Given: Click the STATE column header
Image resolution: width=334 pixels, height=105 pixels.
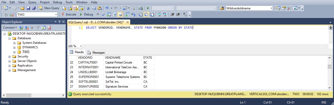Looking at the screenshot, I should [148, 58].
